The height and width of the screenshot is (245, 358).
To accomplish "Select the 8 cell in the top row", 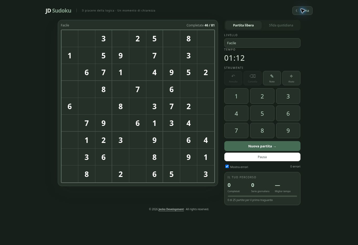I will coord(189,38).
